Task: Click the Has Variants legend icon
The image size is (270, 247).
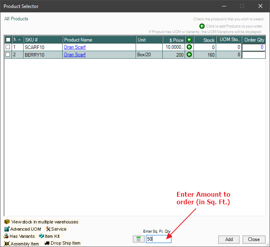Action: [6, 236]
